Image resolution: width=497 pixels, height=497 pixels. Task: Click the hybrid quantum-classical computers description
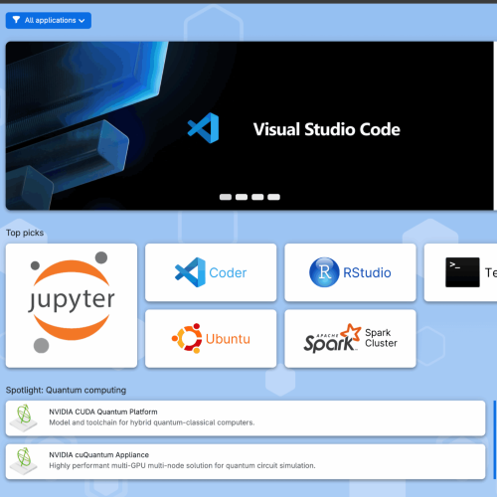(152, 422)
